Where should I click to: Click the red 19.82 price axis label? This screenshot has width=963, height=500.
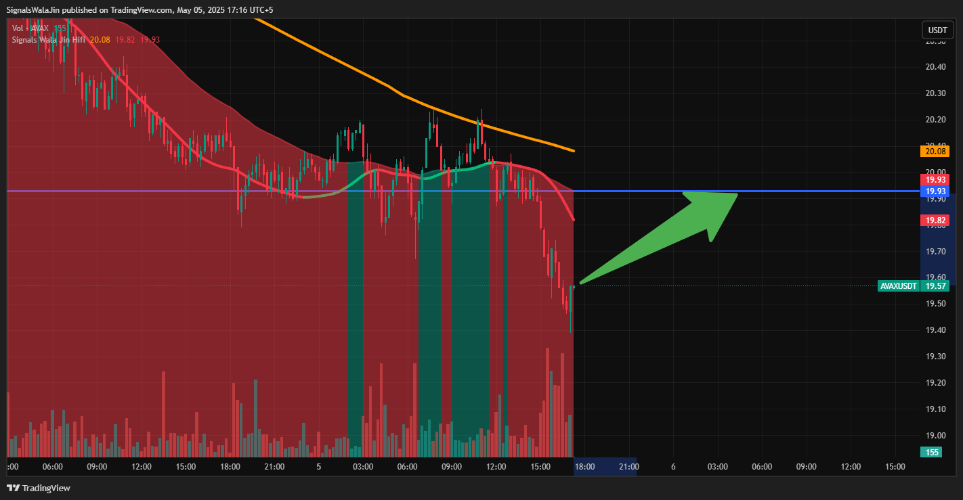(x=935, y=221)
